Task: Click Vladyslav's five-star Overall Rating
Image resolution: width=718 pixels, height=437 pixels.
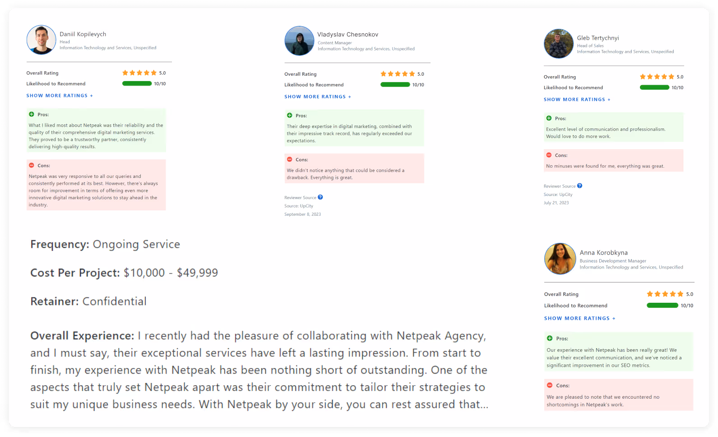Action: pyautogui.click(x=397, y=74)
